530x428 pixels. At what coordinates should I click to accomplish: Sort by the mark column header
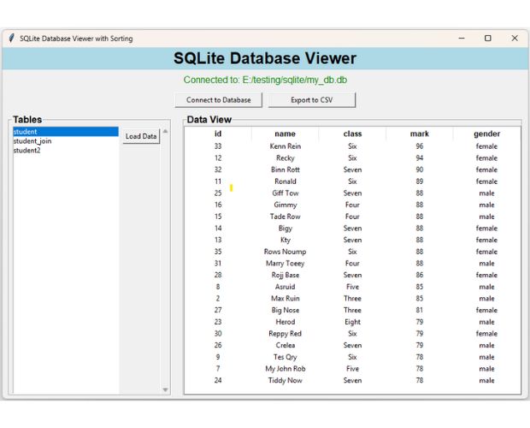[420, 134]
